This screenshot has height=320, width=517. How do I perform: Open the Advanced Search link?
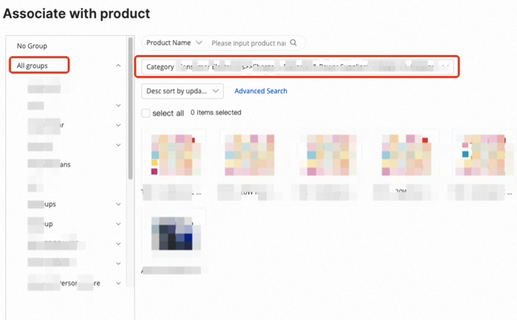pos(261,91)
